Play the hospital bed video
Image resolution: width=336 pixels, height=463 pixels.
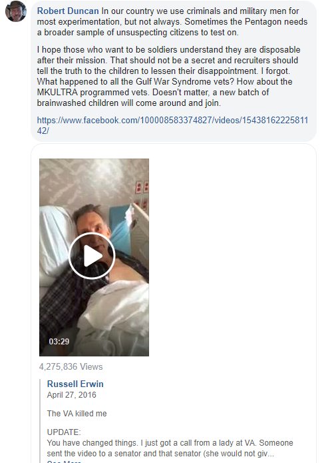92,256
